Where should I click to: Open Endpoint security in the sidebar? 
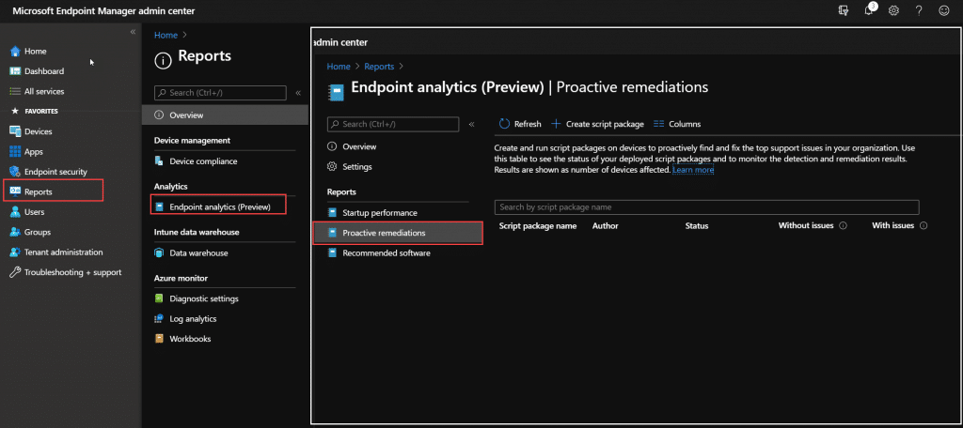55,172
